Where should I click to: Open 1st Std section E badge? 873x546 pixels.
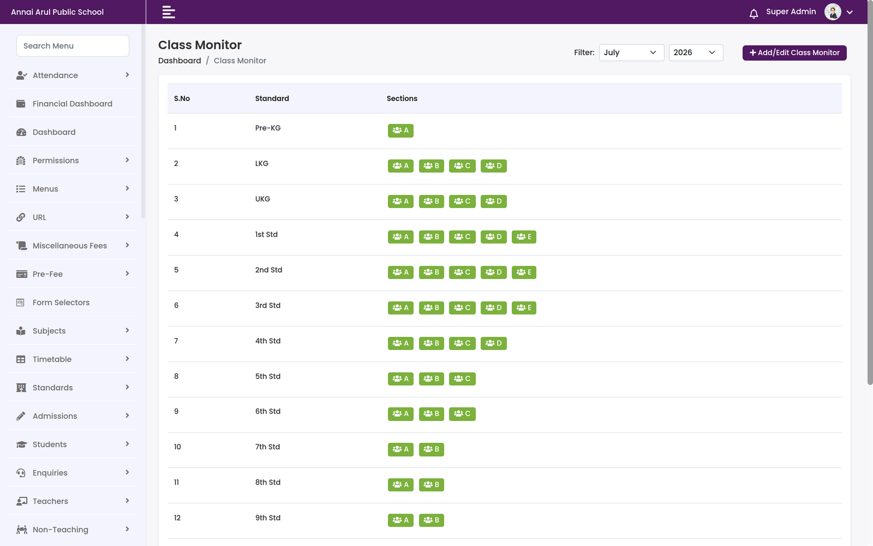pos(524,237)
